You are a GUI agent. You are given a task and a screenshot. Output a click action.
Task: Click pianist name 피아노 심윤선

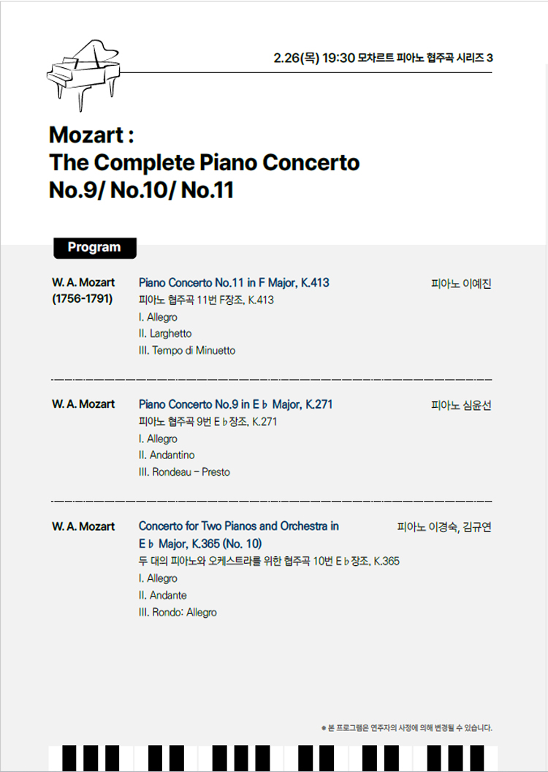[x=462, y=405]
